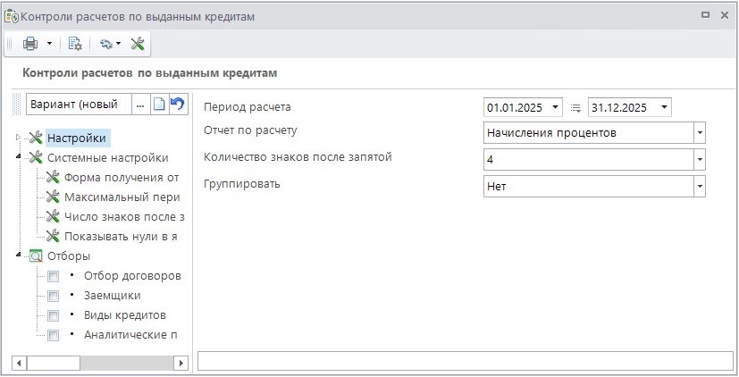Click the link/chain icon in the toolbar

coord(107,43)
